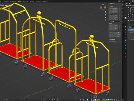Viewport: 134px width, 101px height.
Task: Open the Tool properties tab icon
Action: click(125, 21)
